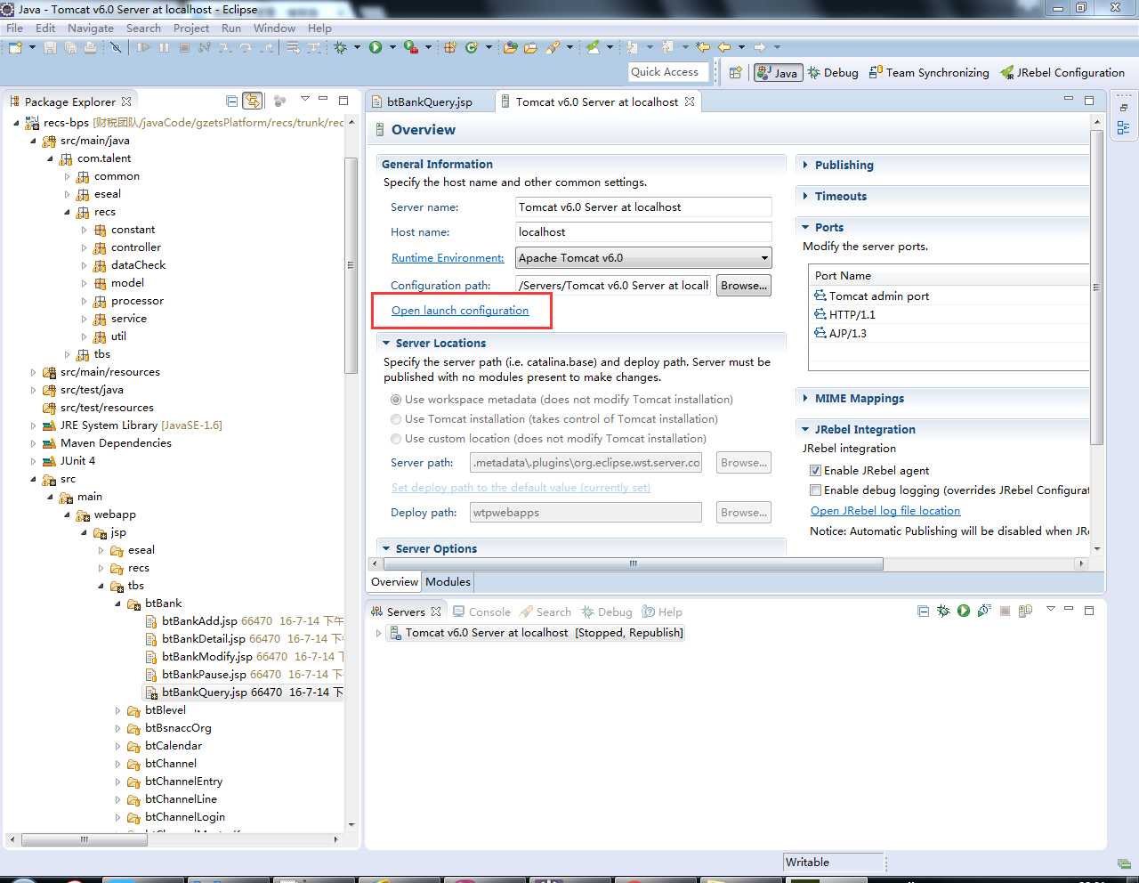Open the Window menu
The width and height of the screenshot is (1139, 883).
[274, 28]
